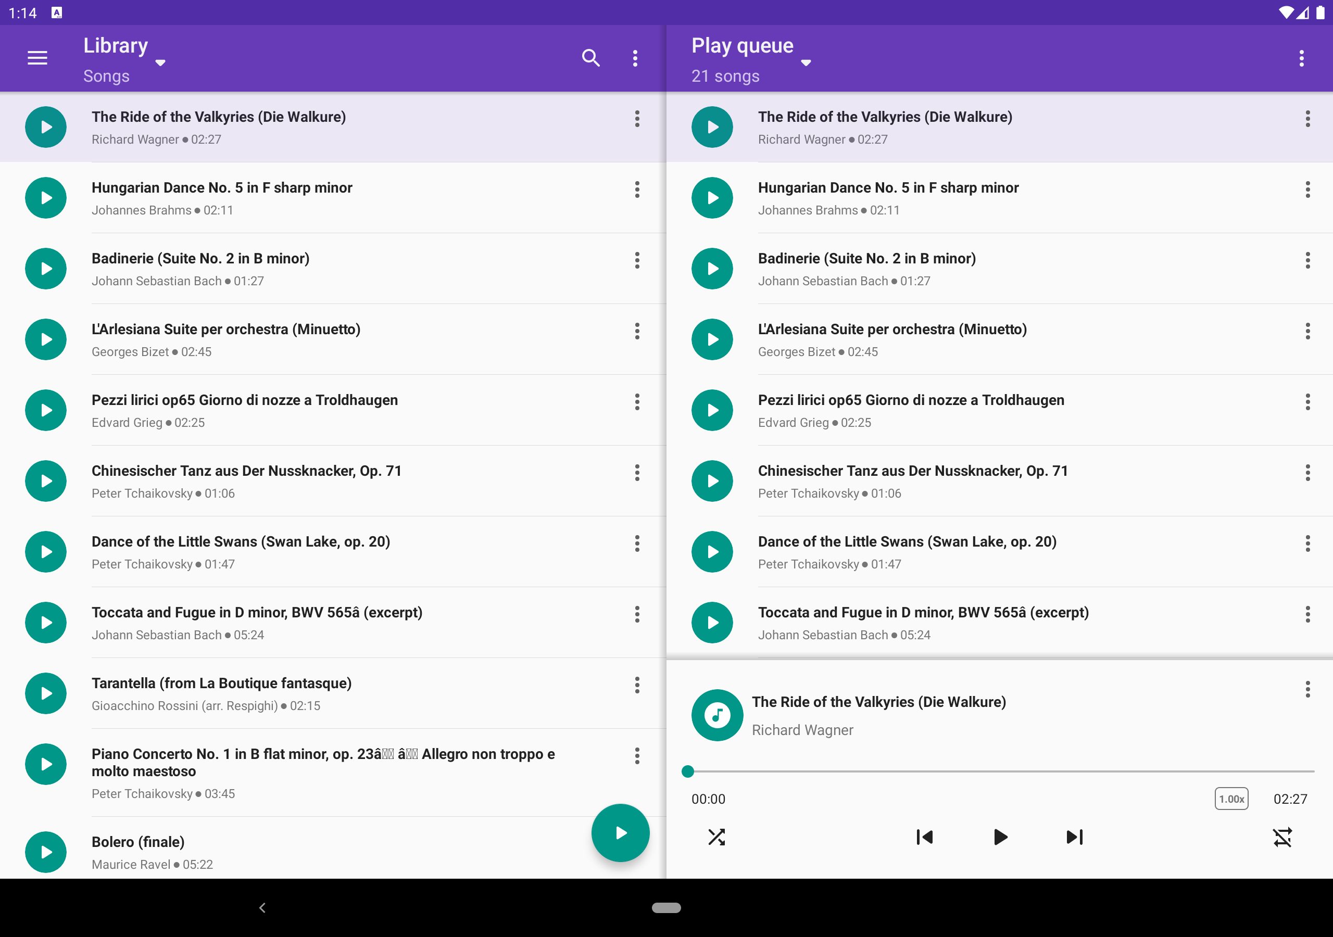This screenshot has width=1333, height=937.
Task: Play Badinerie in Library list
Action: pyautogui.click(x=46, y=269)
